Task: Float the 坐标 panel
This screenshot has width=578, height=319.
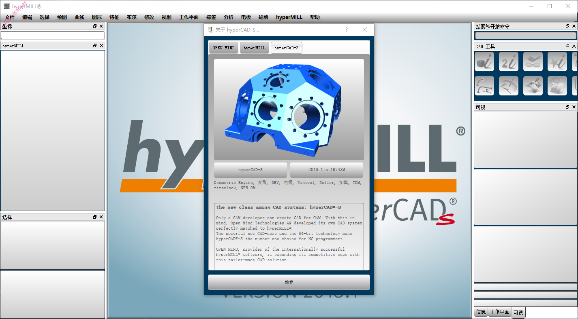Action: (x=95, y=26)
